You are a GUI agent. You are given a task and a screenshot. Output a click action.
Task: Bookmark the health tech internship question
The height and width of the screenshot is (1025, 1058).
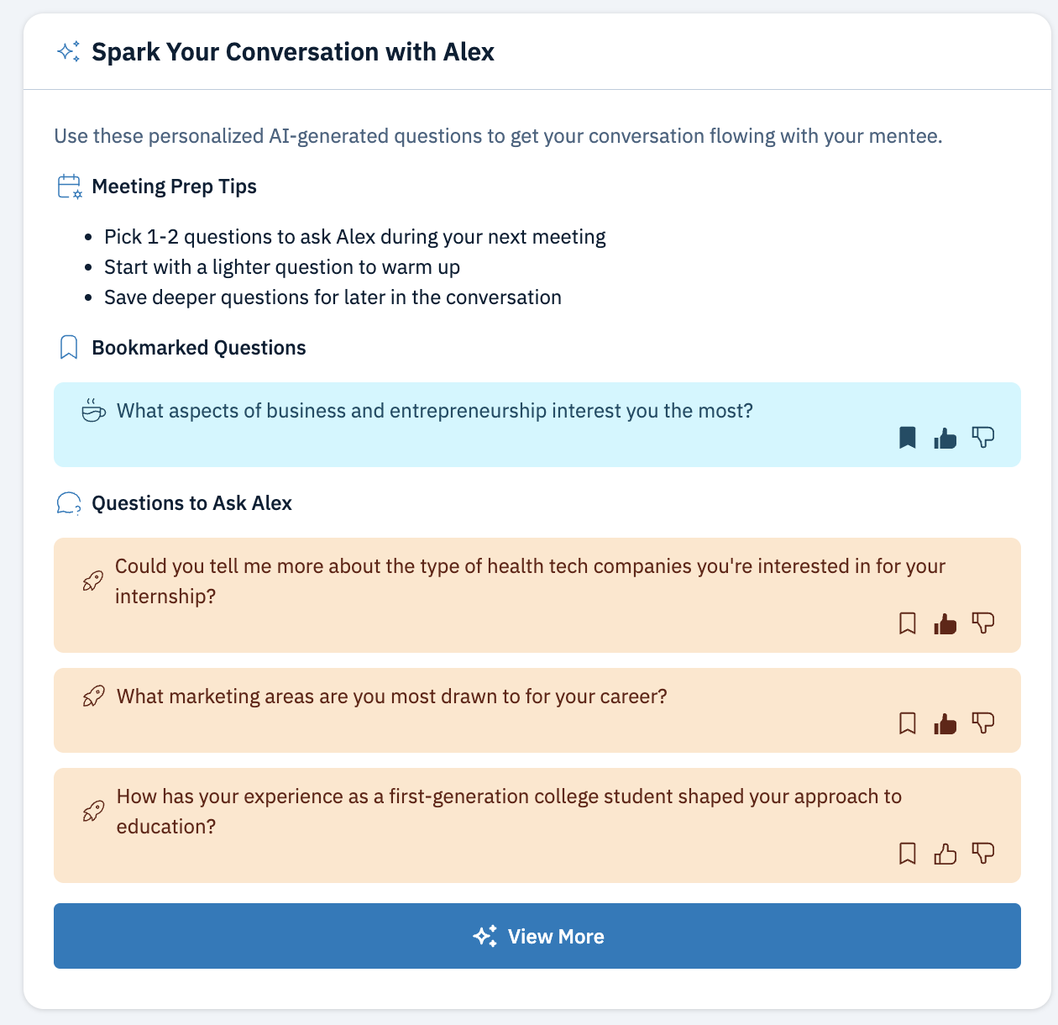[907, 623]
